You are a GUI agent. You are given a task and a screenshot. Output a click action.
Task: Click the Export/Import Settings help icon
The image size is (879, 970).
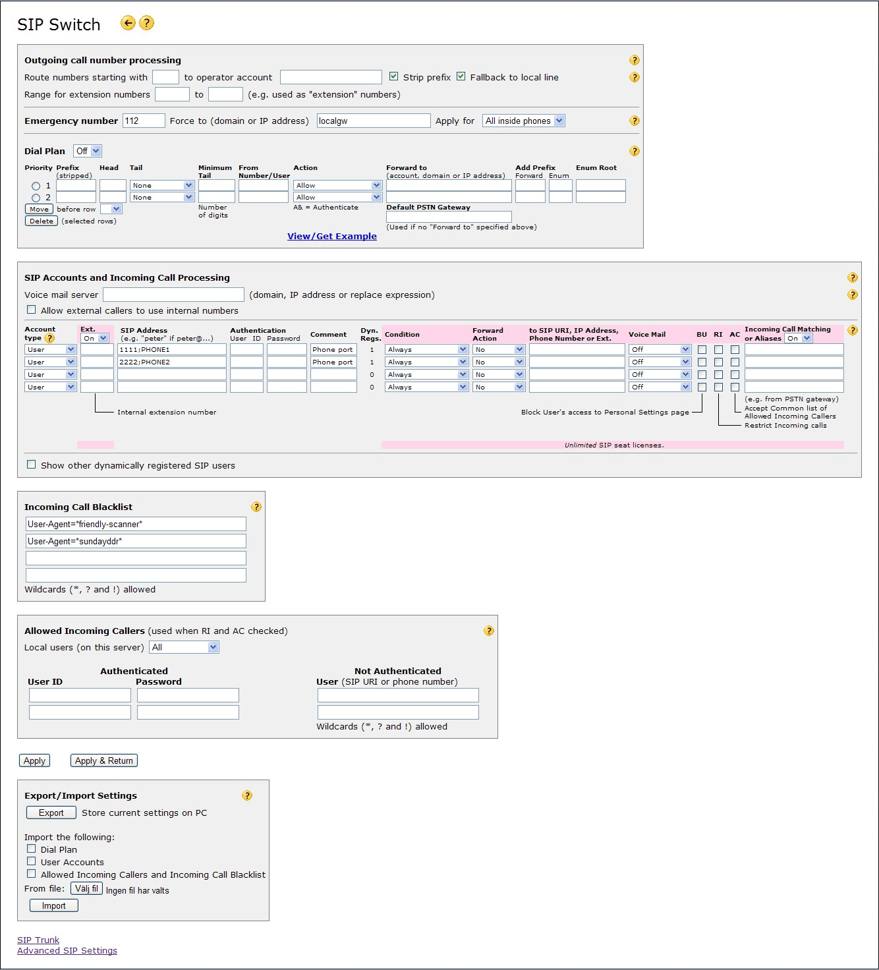[247, 795]
